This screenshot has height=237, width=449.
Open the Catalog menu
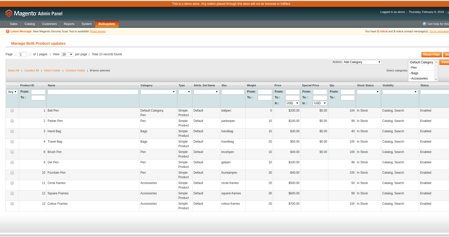click(30, 24)
